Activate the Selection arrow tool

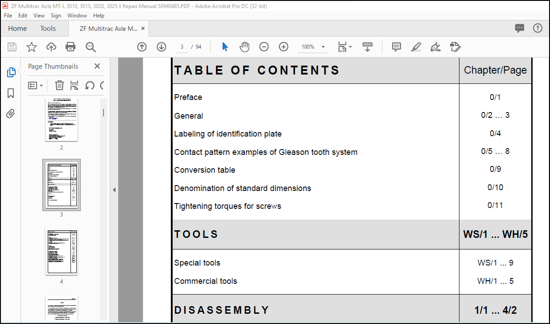(225, 47)
